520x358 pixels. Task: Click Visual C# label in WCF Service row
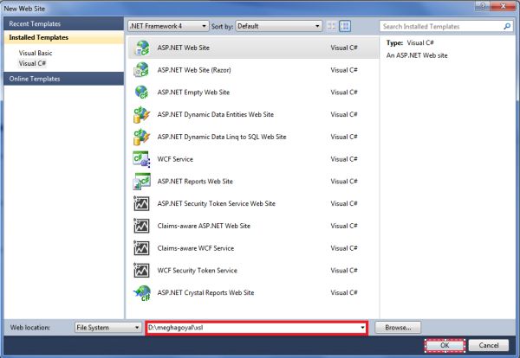pos(344,159)
